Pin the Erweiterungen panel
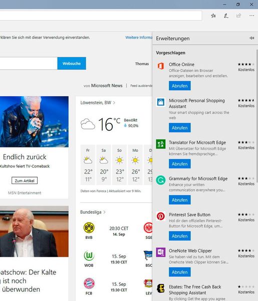258x301 pixels. point(251,38)
